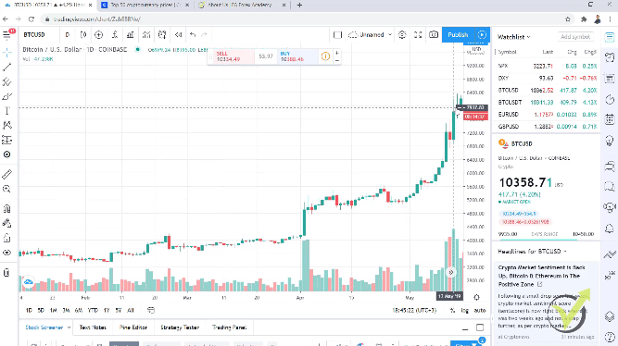Open the Compare or add symbol icon
Viewport: 618px width, 346px height.
98,34
